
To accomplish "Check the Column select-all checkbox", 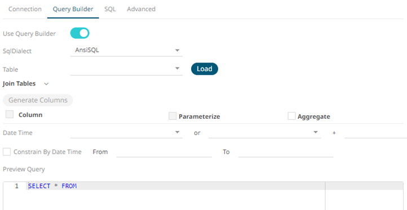I will [10, 114].
